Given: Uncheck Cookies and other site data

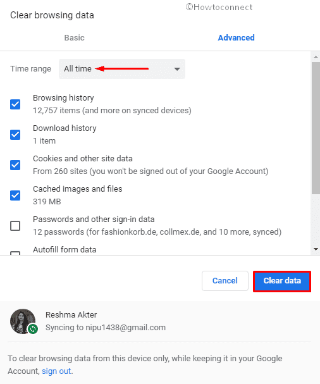Looking at the screenshot, I should click(15, 165).
